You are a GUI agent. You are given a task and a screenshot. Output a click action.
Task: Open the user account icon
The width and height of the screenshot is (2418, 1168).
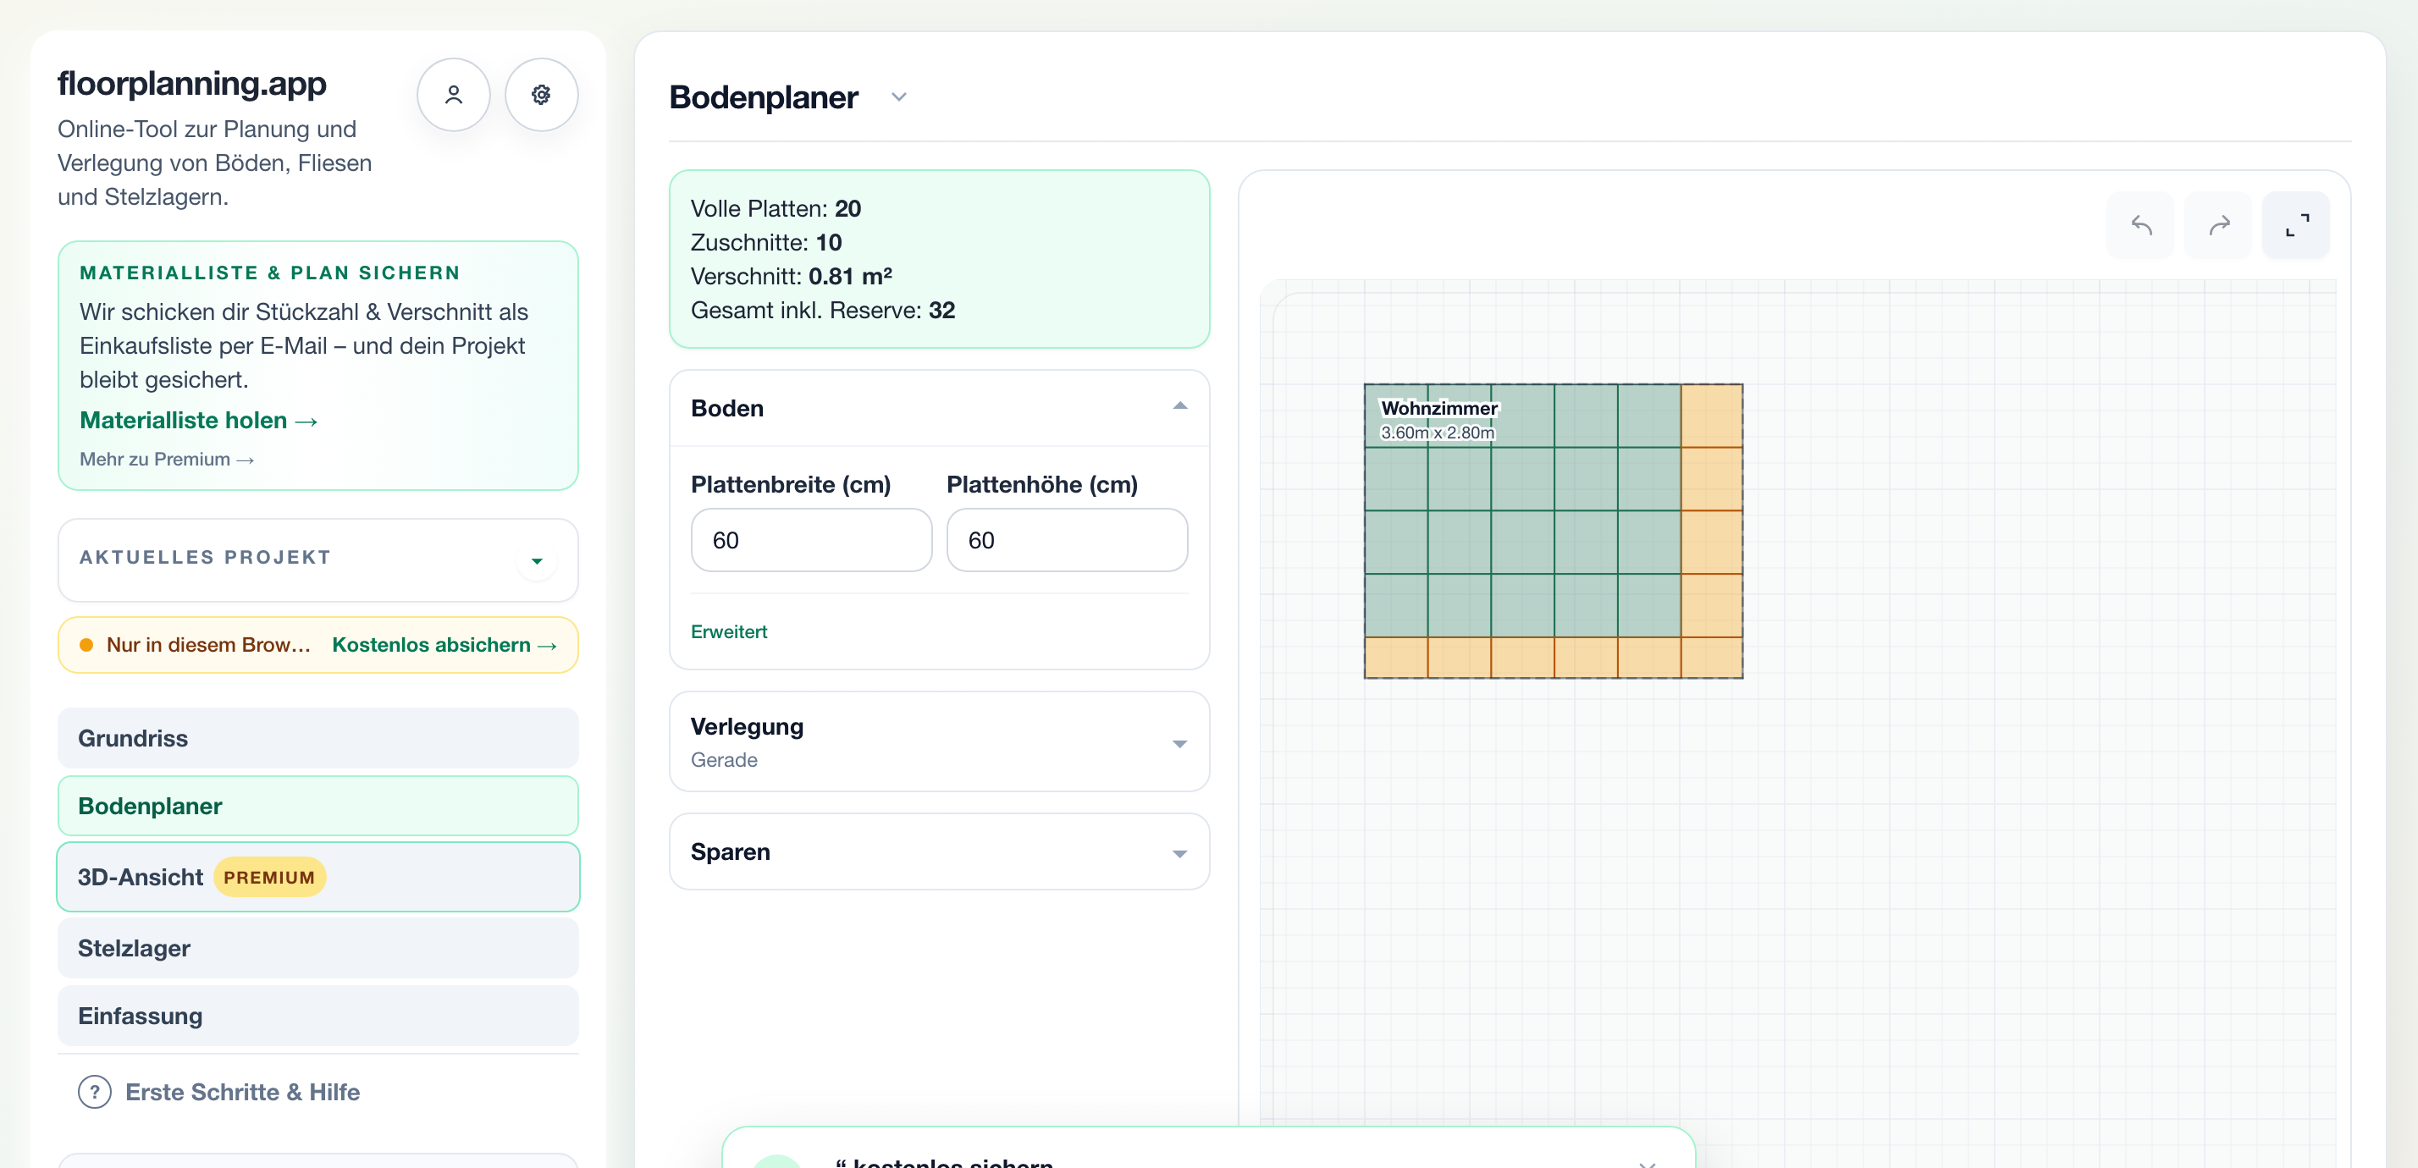(x=454, y=95)
